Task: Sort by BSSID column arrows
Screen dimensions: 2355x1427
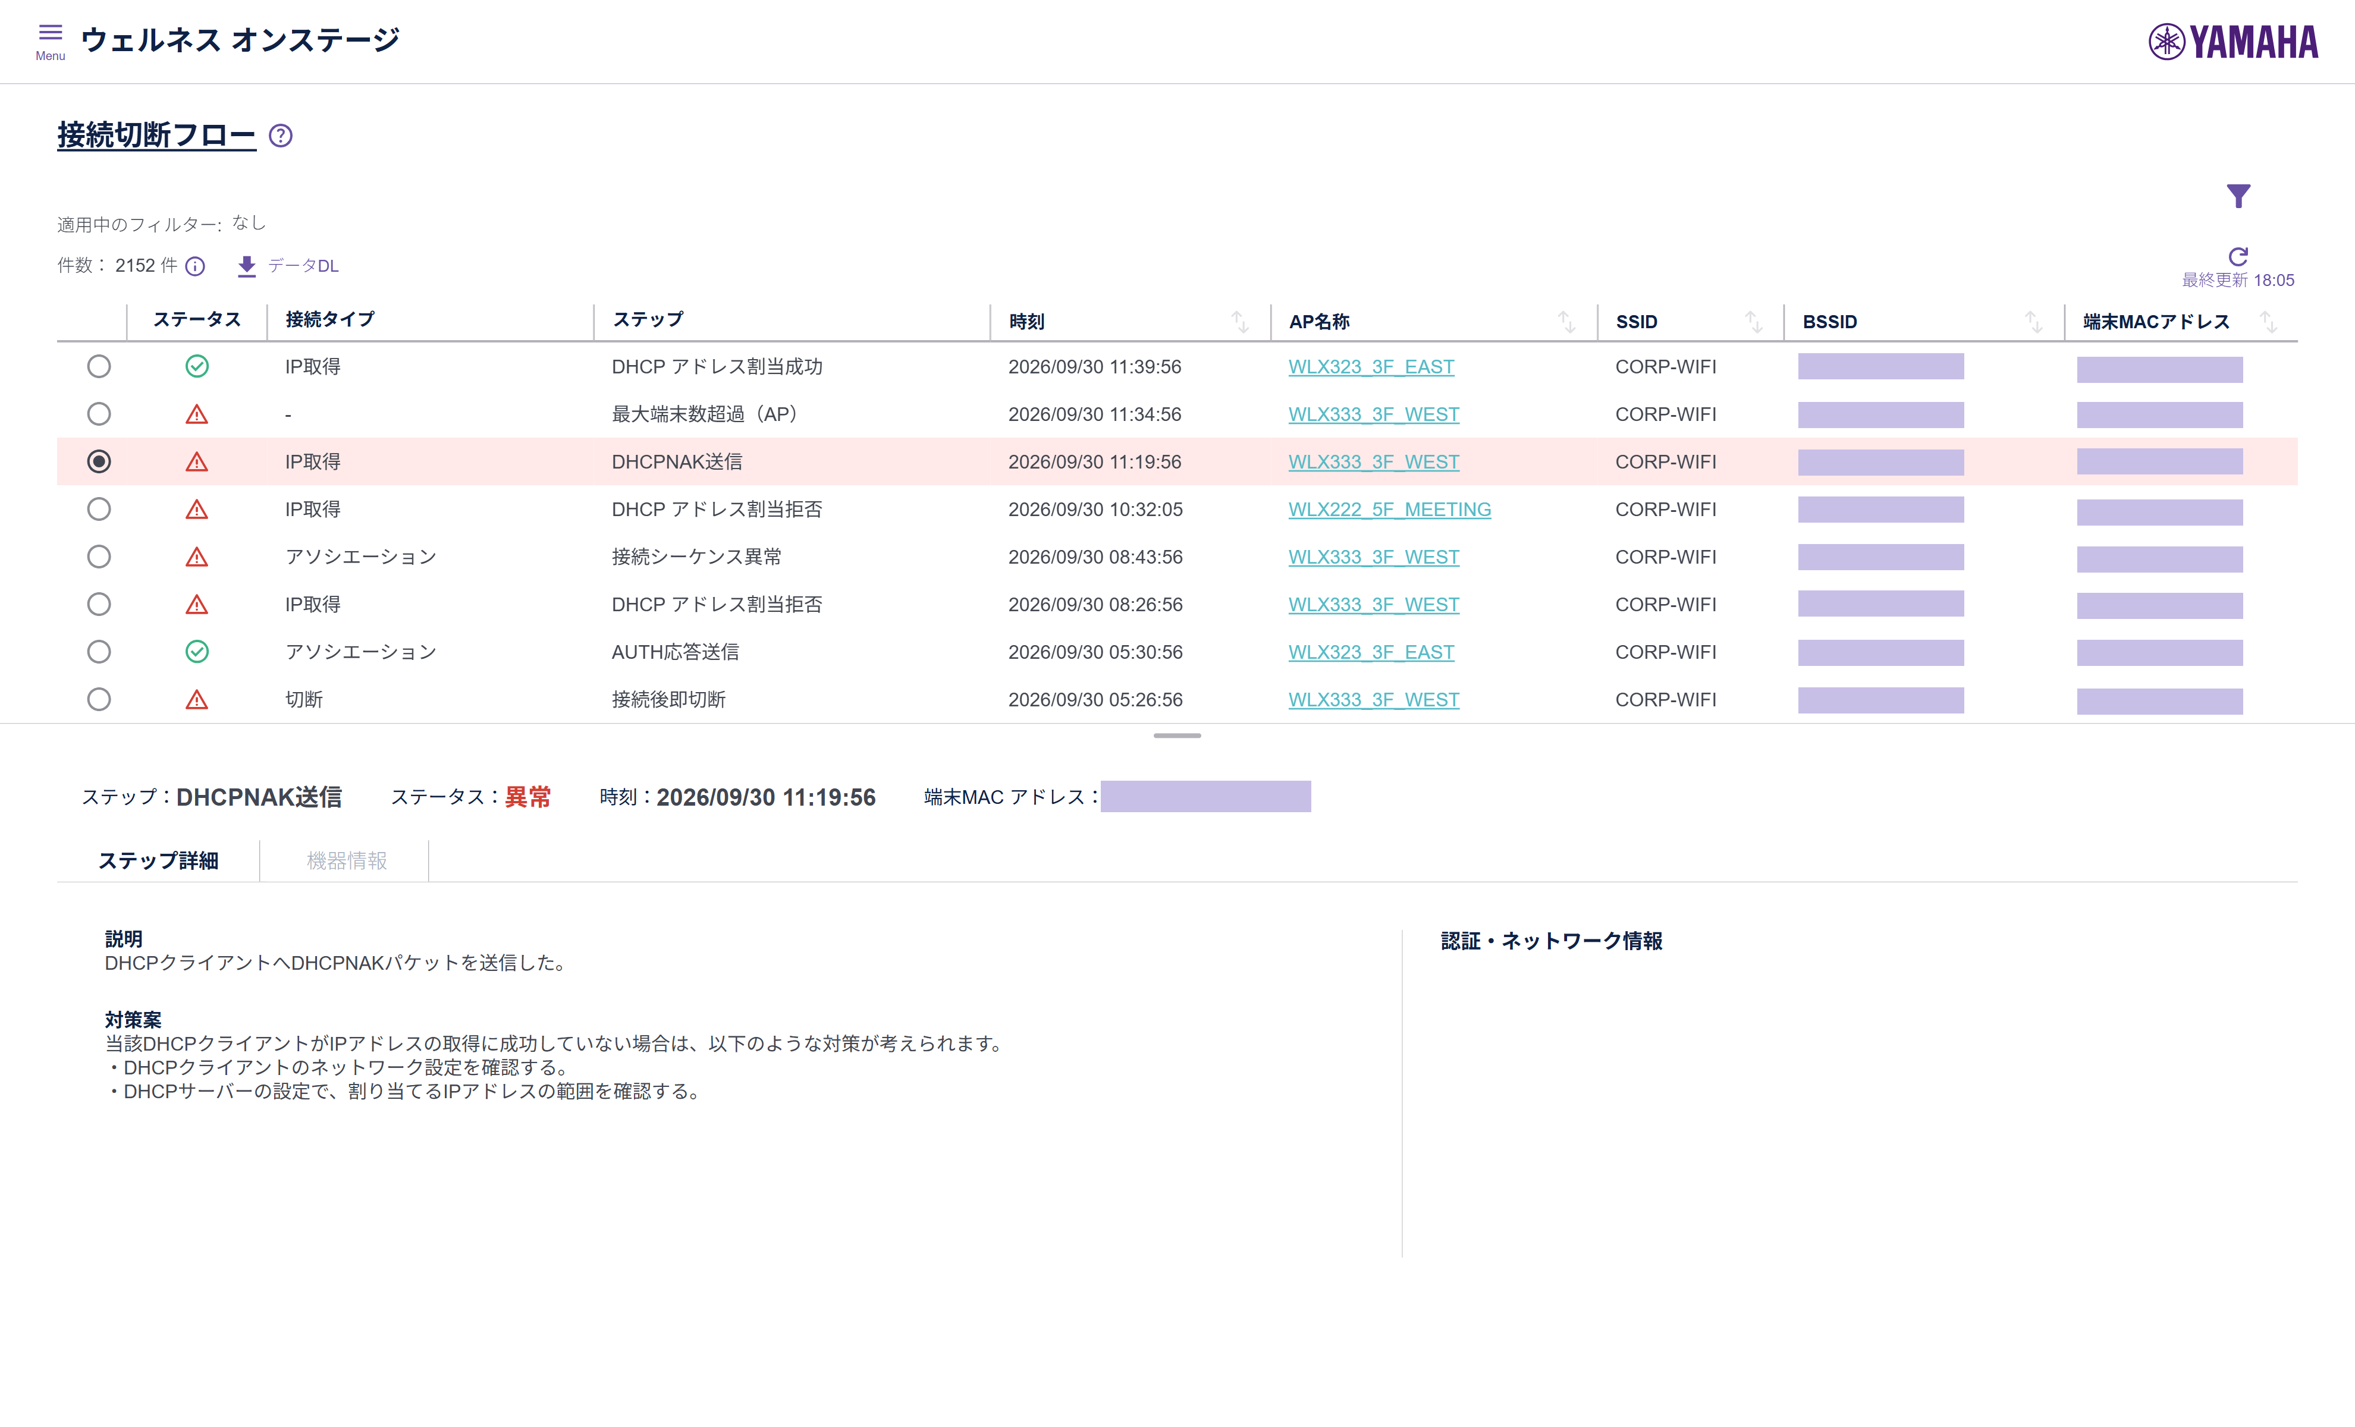Action: (x=2033, y=322)
